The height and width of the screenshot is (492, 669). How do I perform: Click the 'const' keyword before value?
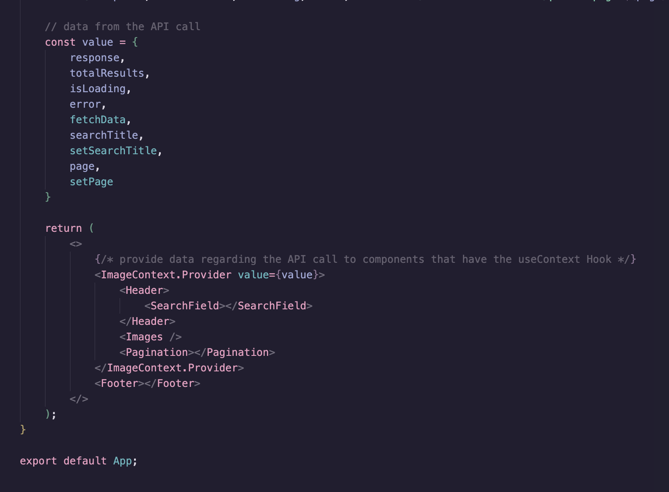click(60, 42)
